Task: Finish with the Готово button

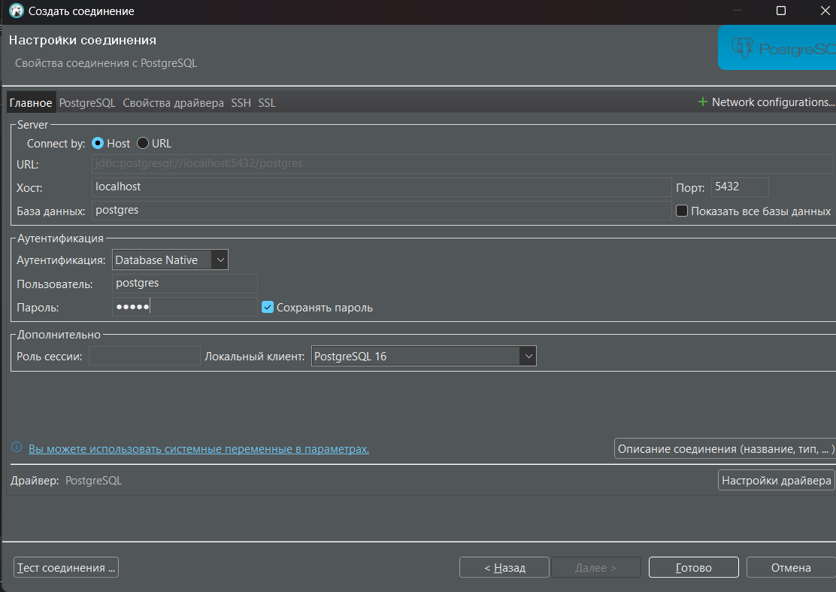Action: click(x=694, y=567)
